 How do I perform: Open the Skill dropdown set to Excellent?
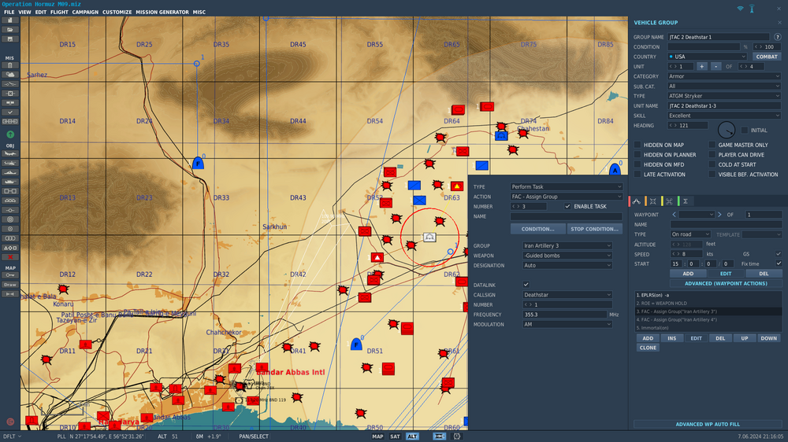pyautogui.click(x=723, y=116)
